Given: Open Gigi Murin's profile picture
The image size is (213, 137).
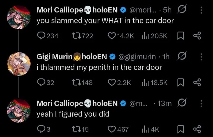Looking at the screenshot, I should click(19, 64).
